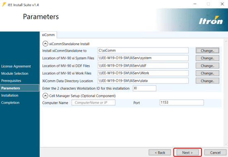Screen dimensions: 228x157
Task: Click the scrollbar down arrow in parameters panel
Action: pos(226,144)
